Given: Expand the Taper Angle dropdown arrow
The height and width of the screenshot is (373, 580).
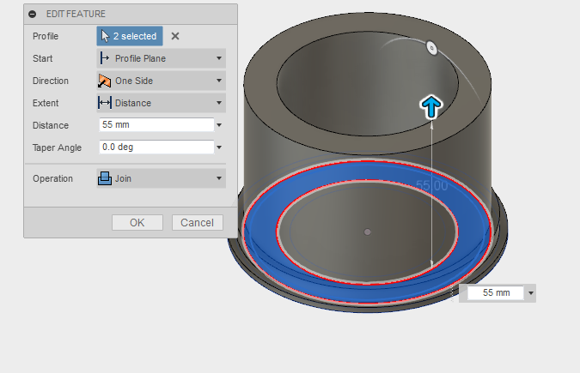Looking at the screenshot, I should pyautogui.click(x=219, y=147).
